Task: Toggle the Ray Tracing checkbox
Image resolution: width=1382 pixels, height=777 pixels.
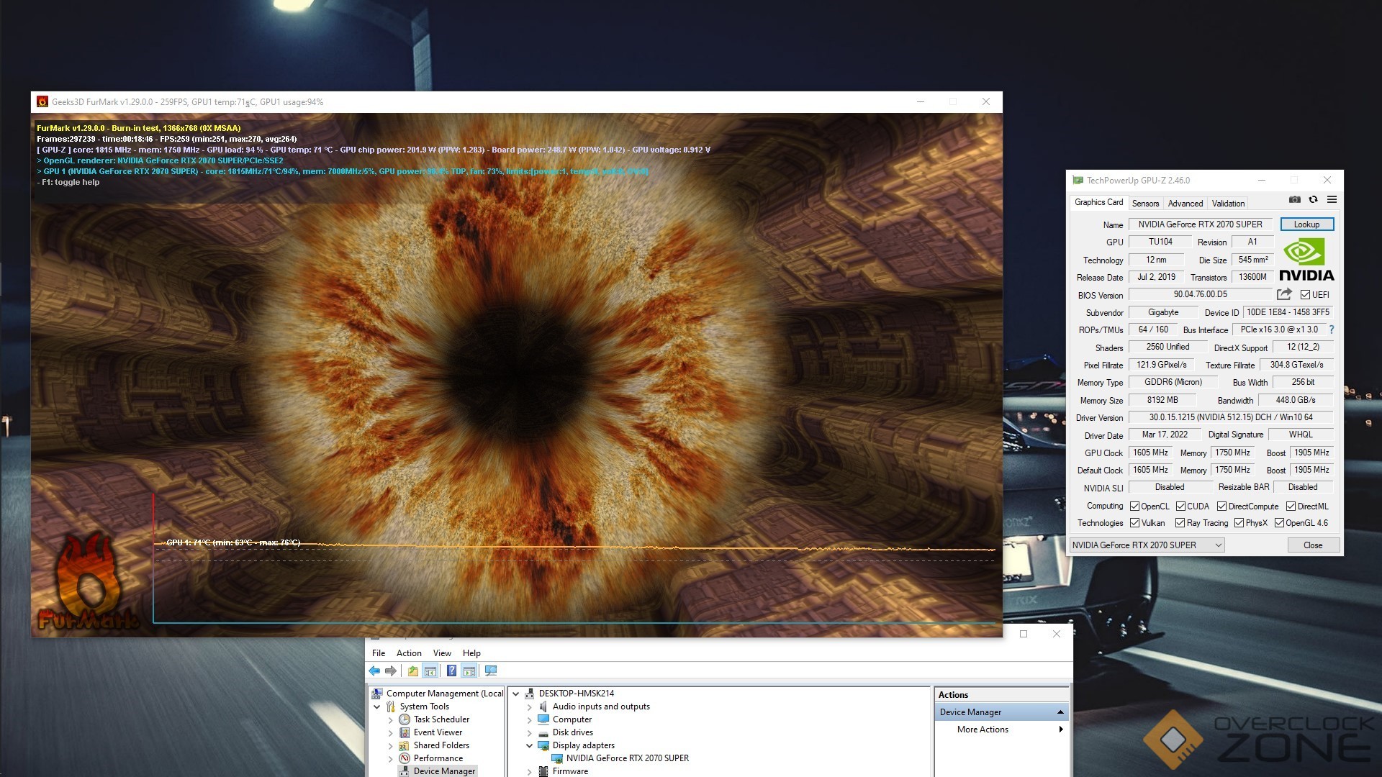Action: tap(1180, 523)
